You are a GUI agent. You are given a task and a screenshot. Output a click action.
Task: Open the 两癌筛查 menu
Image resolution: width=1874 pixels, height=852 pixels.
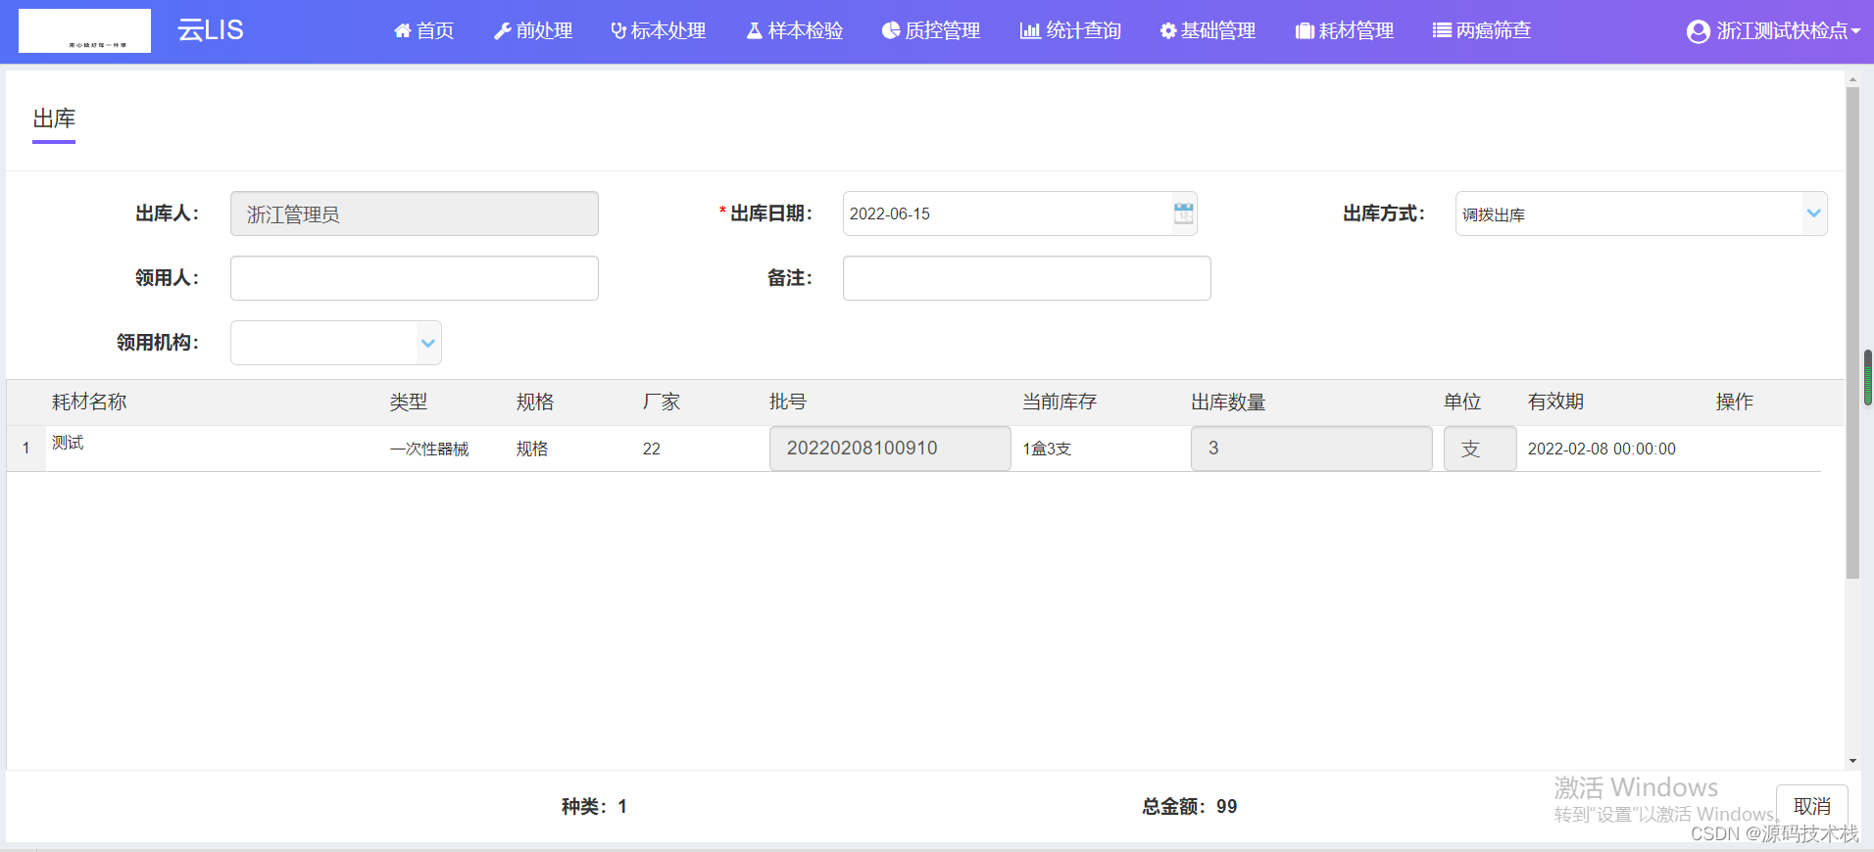(1481, 31)
